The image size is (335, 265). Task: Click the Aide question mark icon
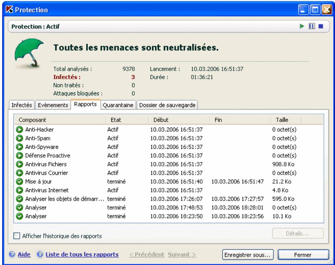12,254
